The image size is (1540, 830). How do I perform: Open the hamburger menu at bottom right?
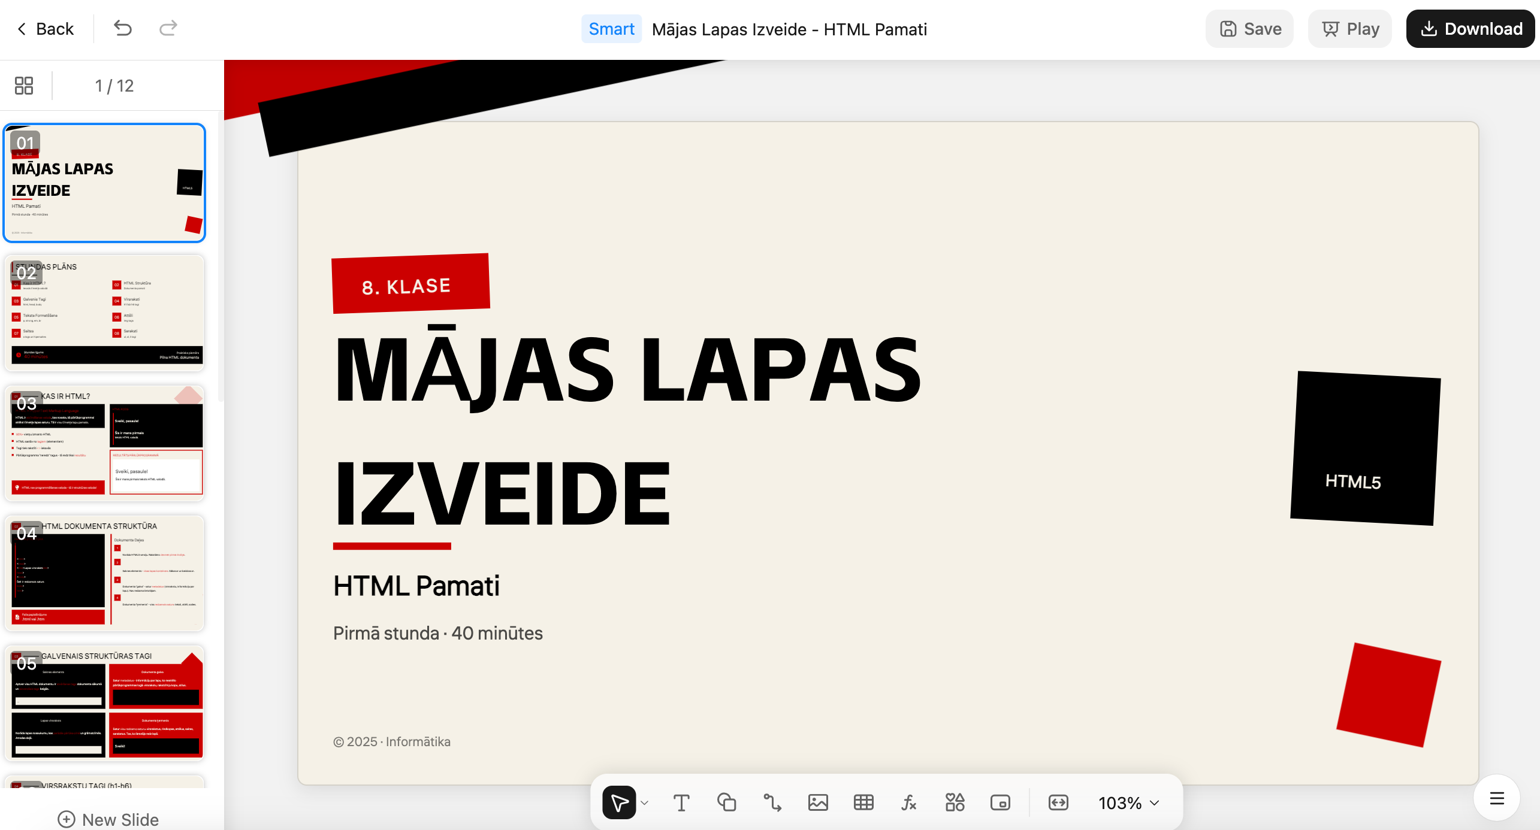(x=1497, y=798)
